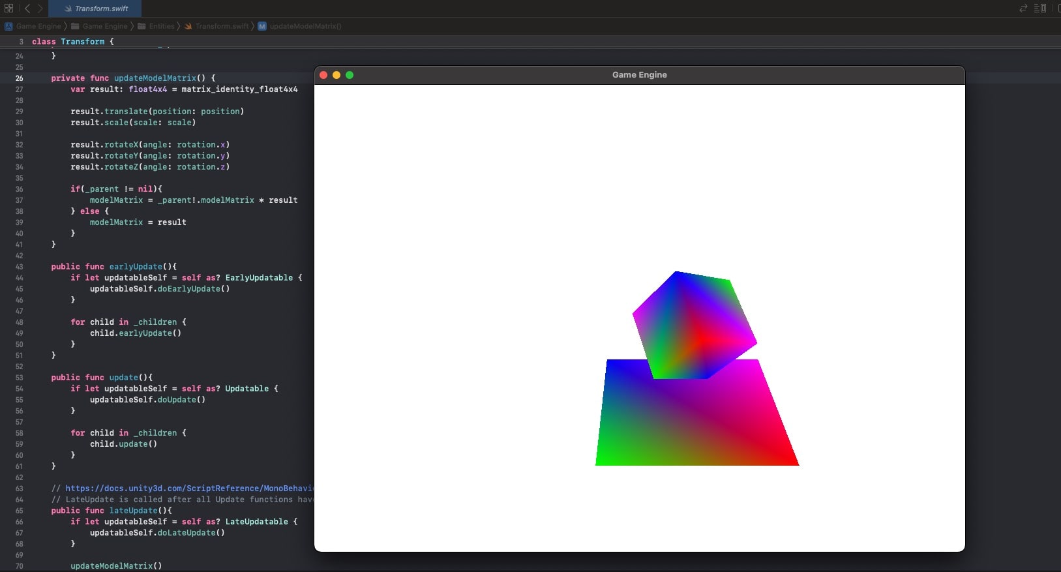Click line number 55 in gutter
This screenshot has height=572, width=1061.
pos(19,400)
